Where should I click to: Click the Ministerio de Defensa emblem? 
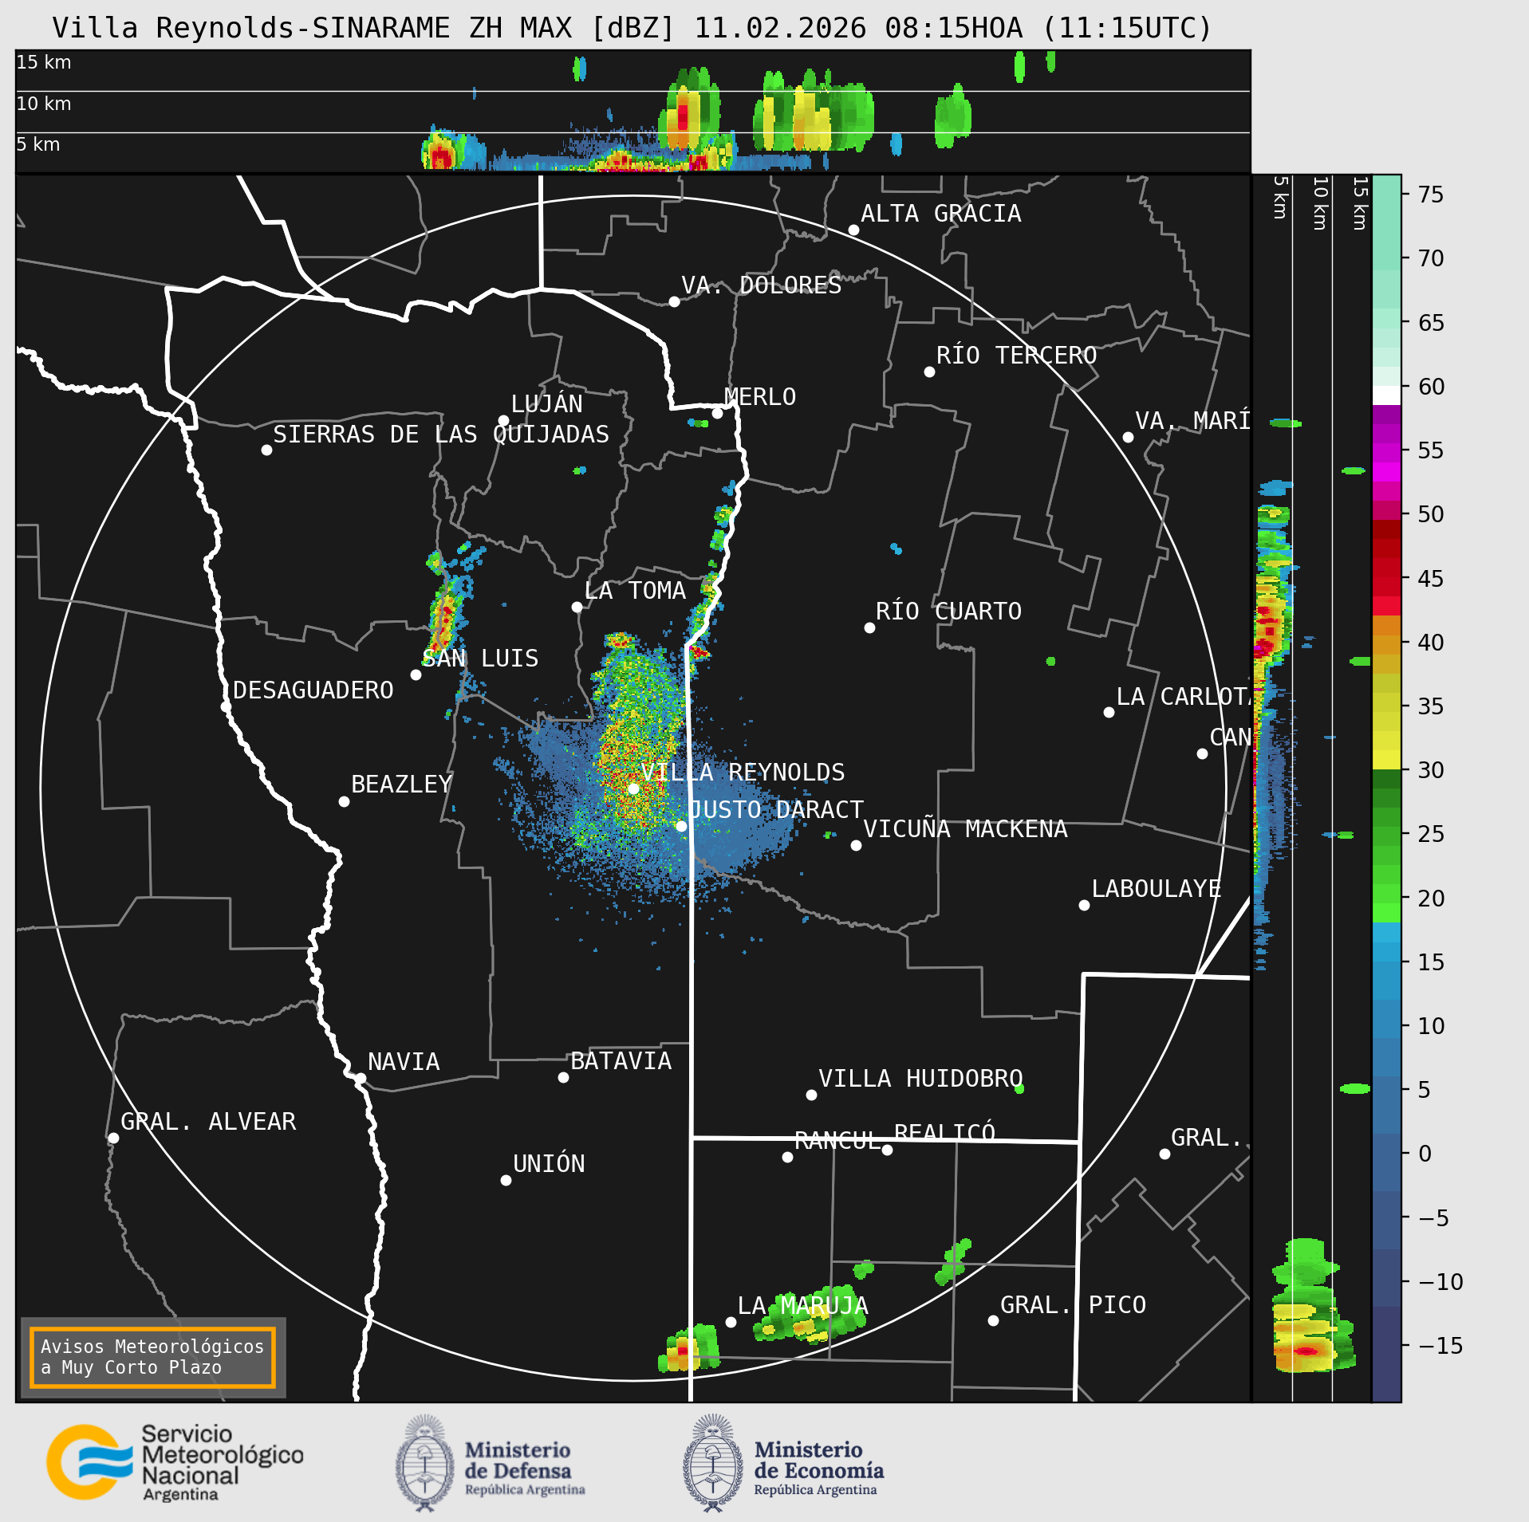pos(425,1463)
